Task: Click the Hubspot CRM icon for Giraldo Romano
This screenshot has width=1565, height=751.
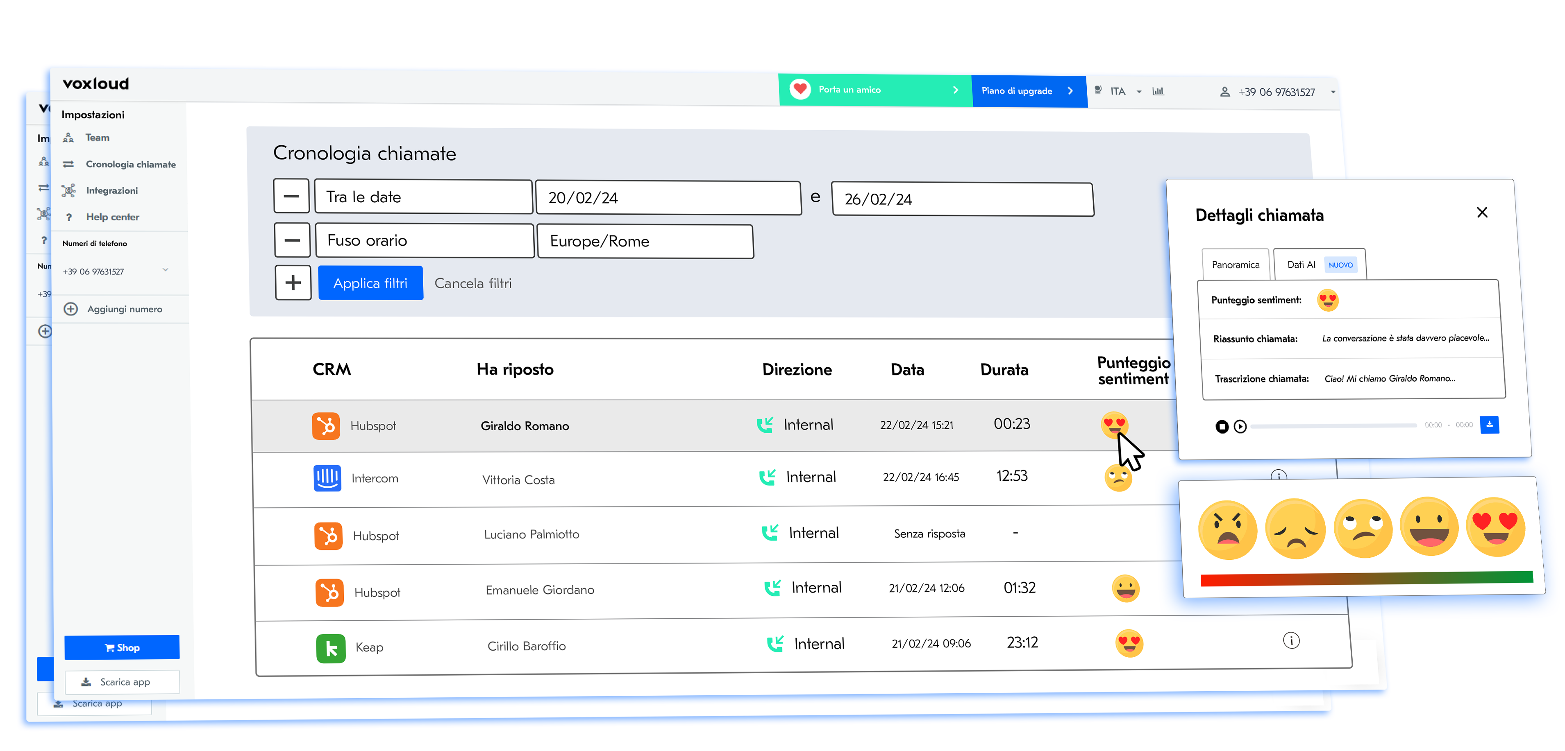Action: (328, 425)
